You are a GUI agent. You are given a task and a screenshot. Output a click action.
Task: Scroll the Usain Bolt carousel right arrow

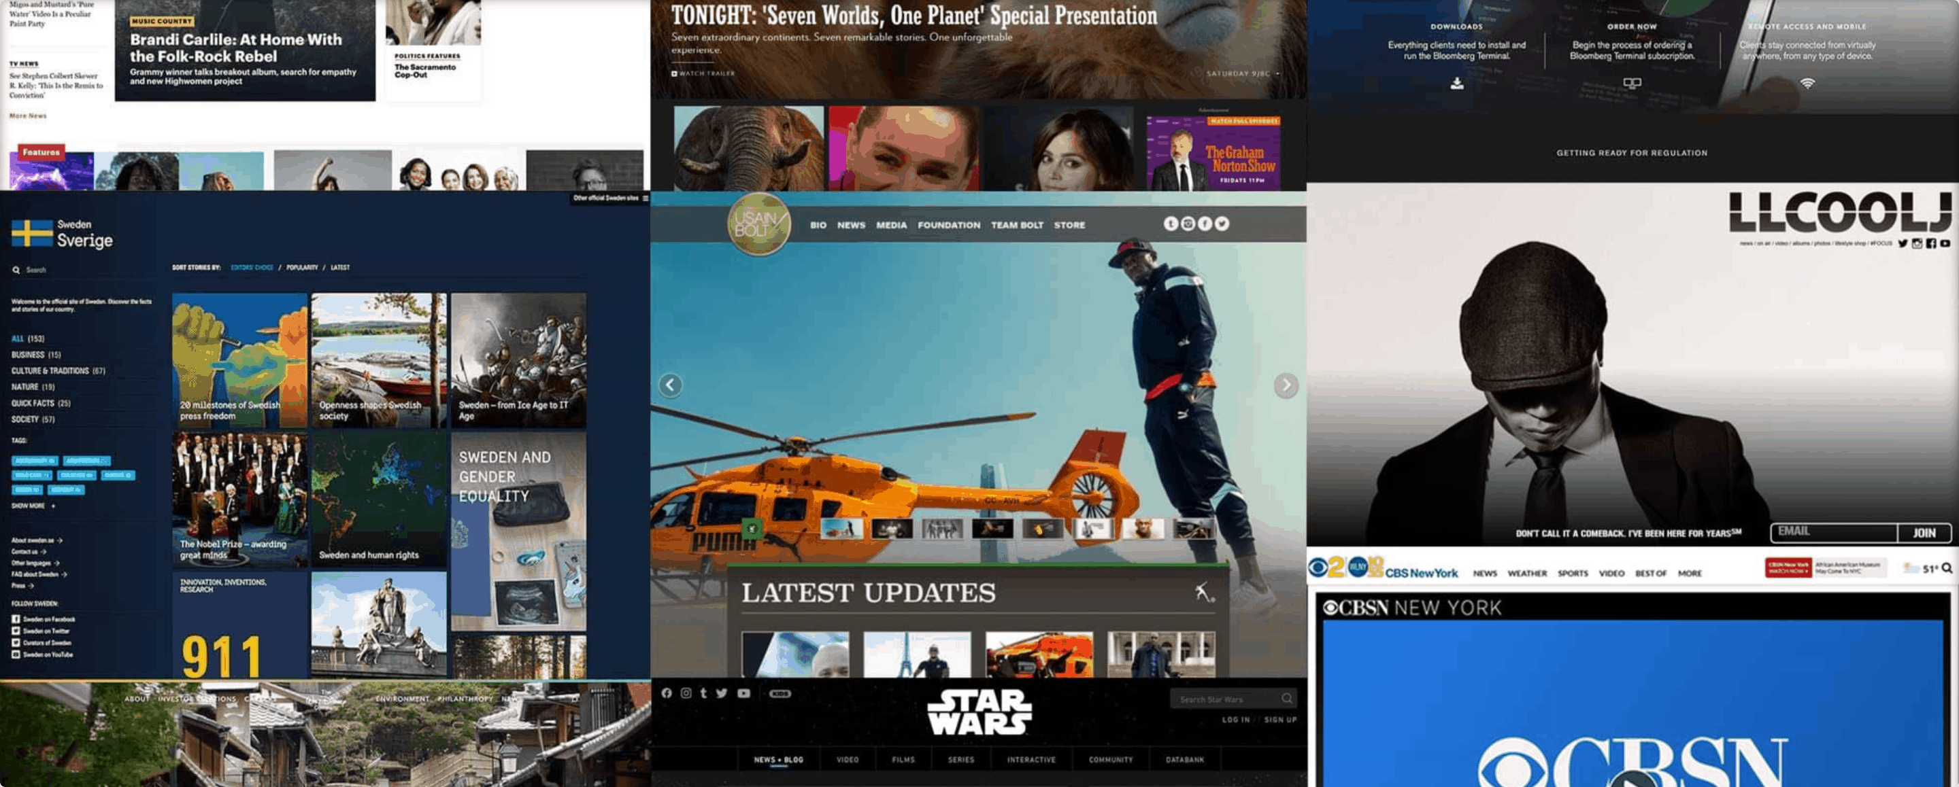(x=1284, y=385)
